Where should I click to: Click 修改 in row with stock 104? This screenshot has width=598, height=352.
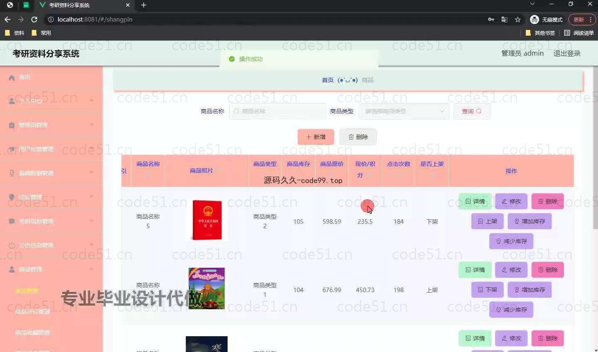point(511,270)
